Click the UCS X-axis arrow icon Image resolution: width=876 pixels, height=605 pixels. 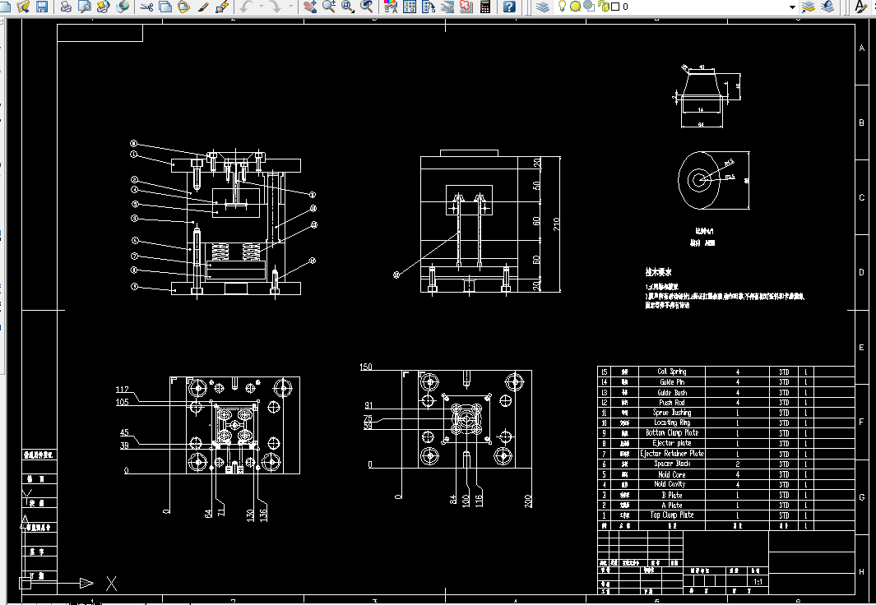click(x=86, y=584)
